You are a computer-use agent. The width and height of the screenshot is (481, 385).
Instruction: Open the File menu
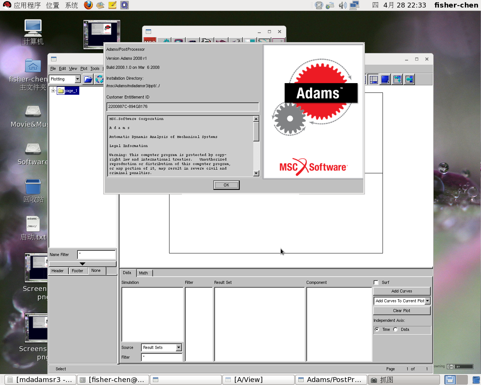(x=53, y=68)
